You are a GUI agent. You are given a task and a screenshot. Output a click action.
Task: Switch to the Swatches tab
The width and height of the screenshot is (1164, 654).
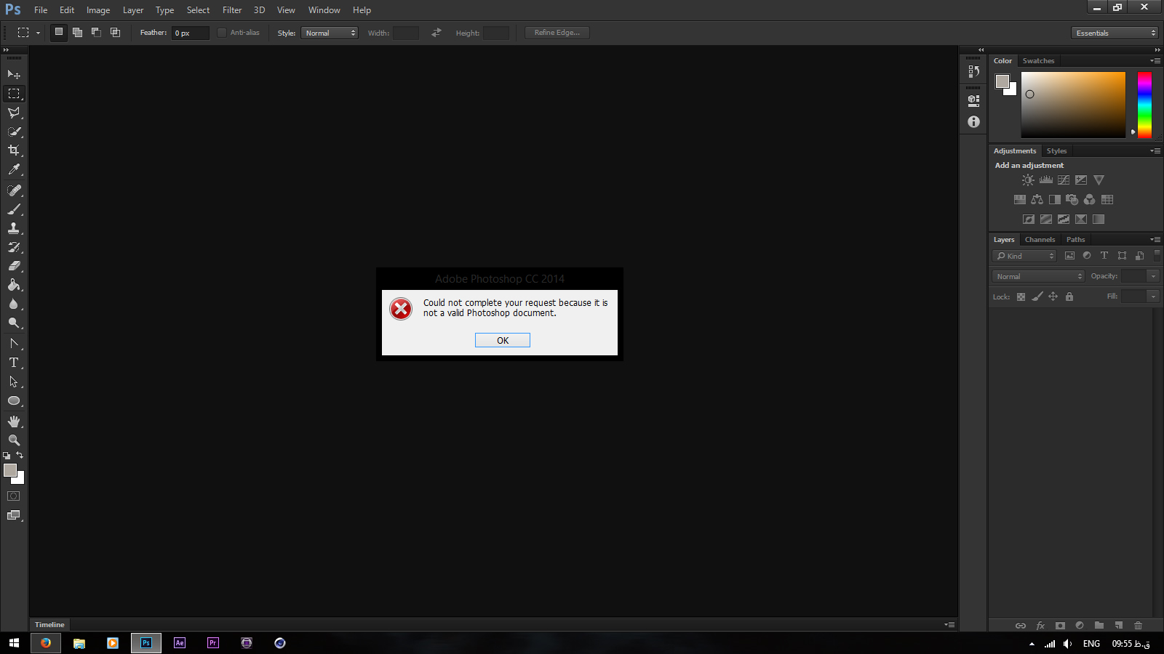[x=1038, y=61]
